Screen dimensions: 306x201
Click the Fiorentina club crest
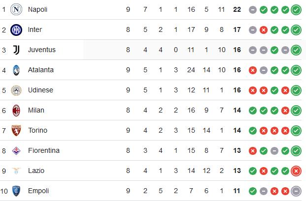coord(16,150)
